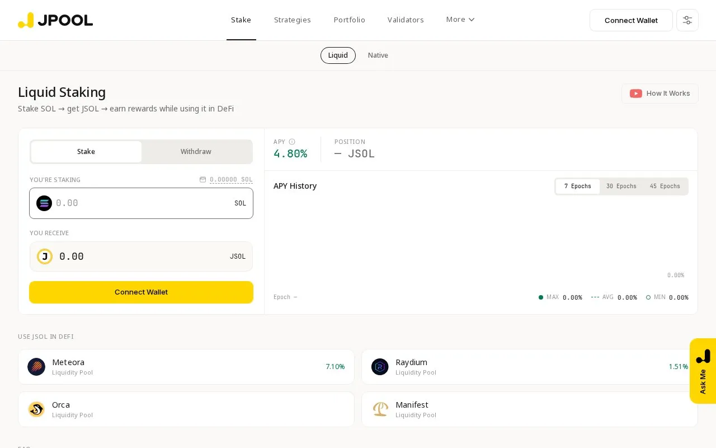
Task: Click the SOL token icon
Action: [44, 203]
